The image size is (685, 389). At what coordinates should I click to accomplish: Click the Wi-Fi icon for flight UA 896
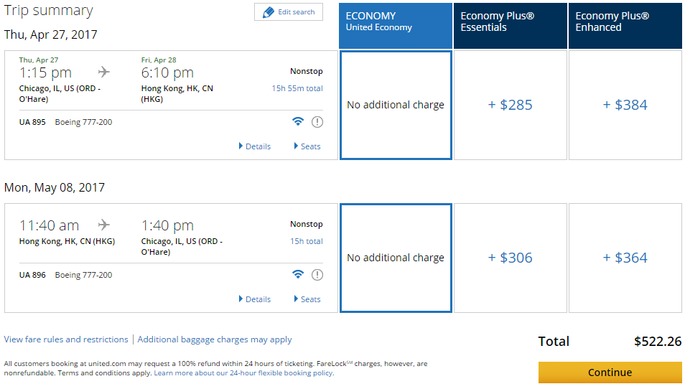click(x=298, y=274)
